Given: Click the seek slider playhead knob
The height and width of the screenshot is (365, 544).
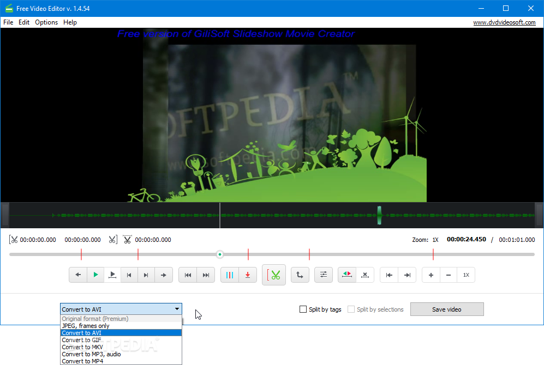Looking at the screenshot, I should 219,254.
